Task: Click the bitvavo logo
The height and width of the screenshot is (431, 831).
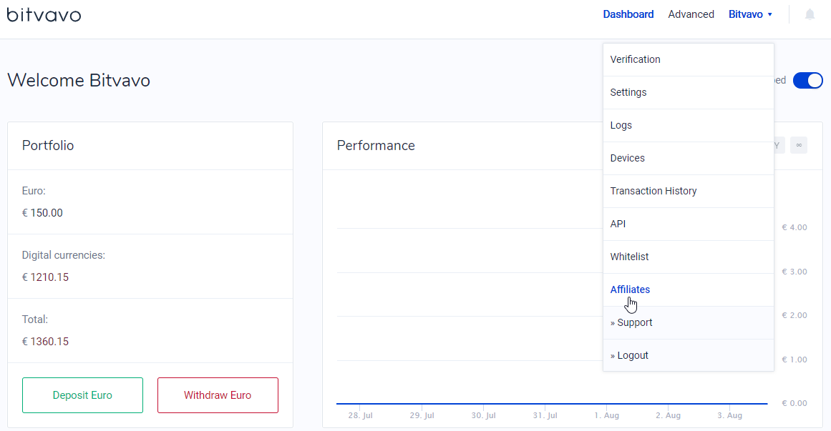Action: 44,14
